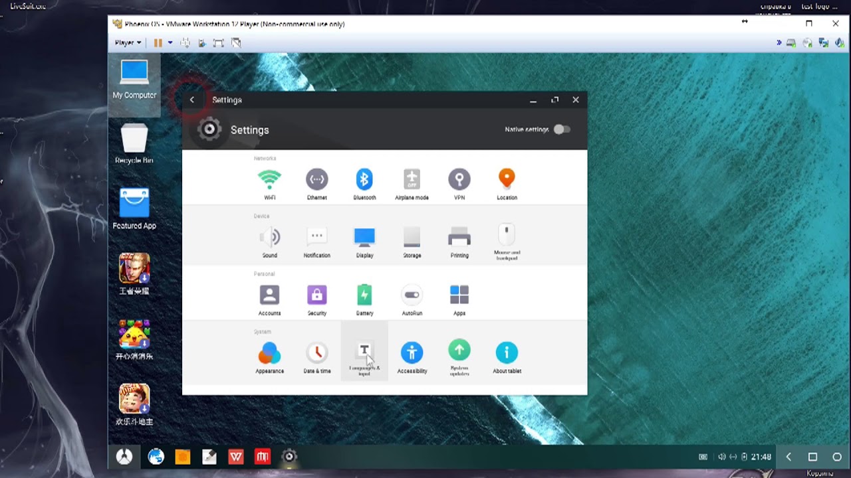Open the Bluetooth settings icon
The image size is (851, 478).
tap(364, 179)
